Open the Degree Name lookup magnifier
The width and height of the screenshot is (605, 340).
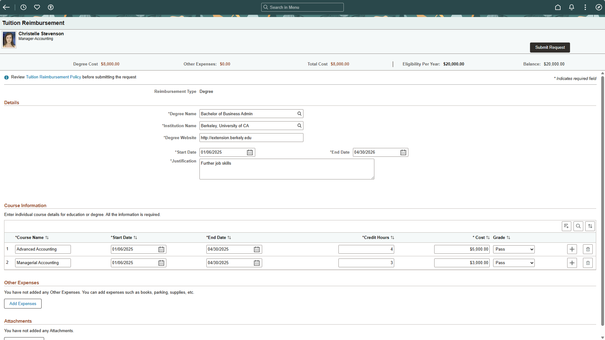299,114
